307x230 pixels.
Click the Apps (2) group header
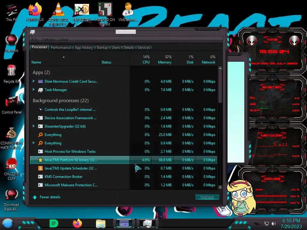tap(41, 72)
